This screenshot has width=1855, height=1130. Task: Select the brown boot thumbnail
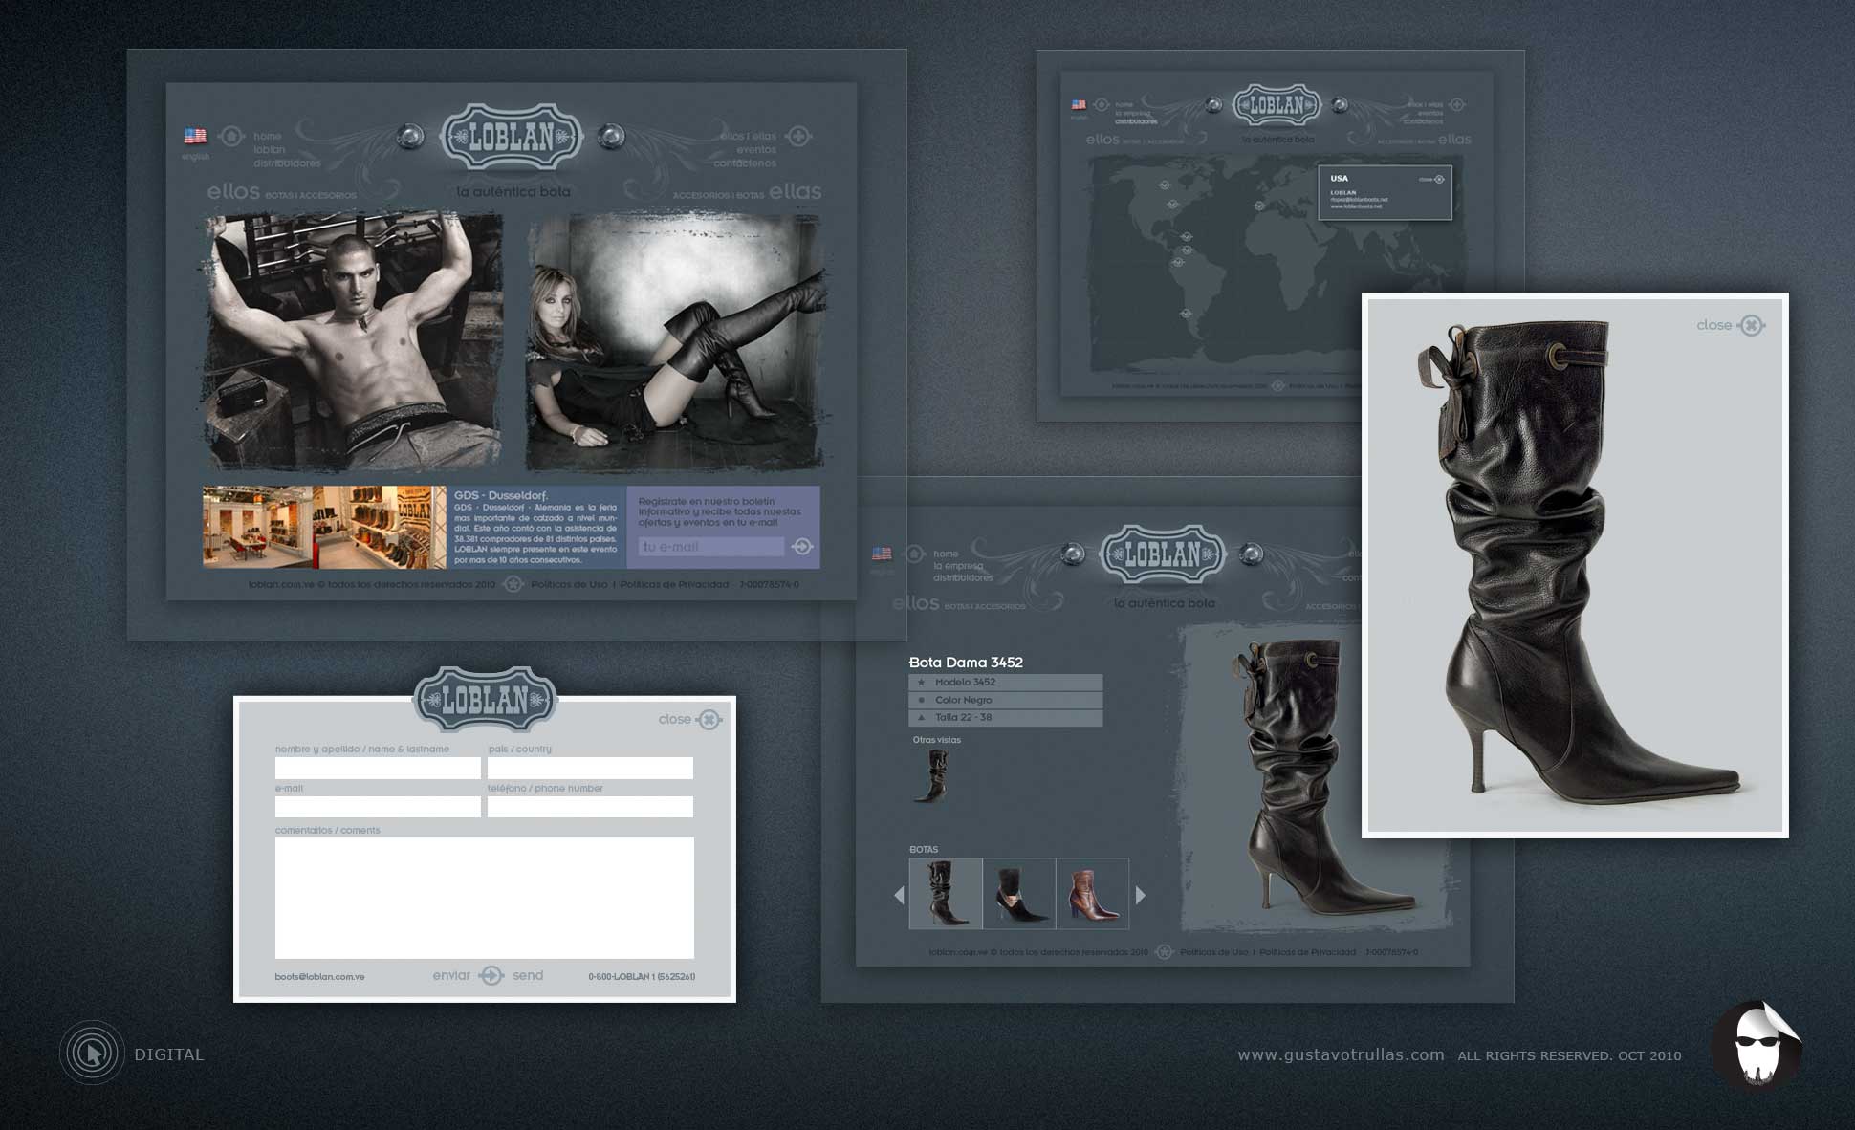pos(1093,894)
